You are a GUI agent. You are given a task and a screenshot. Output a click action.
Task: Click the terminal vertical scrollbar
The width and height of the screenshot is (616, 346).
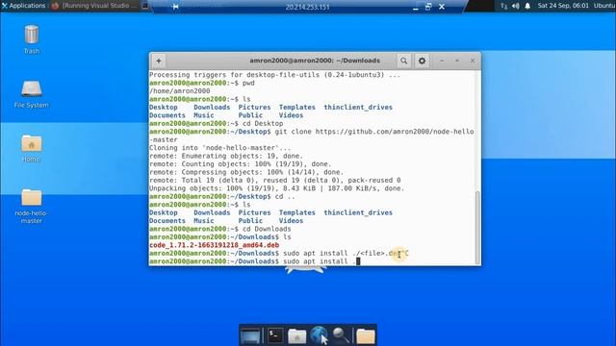point(477,228)
